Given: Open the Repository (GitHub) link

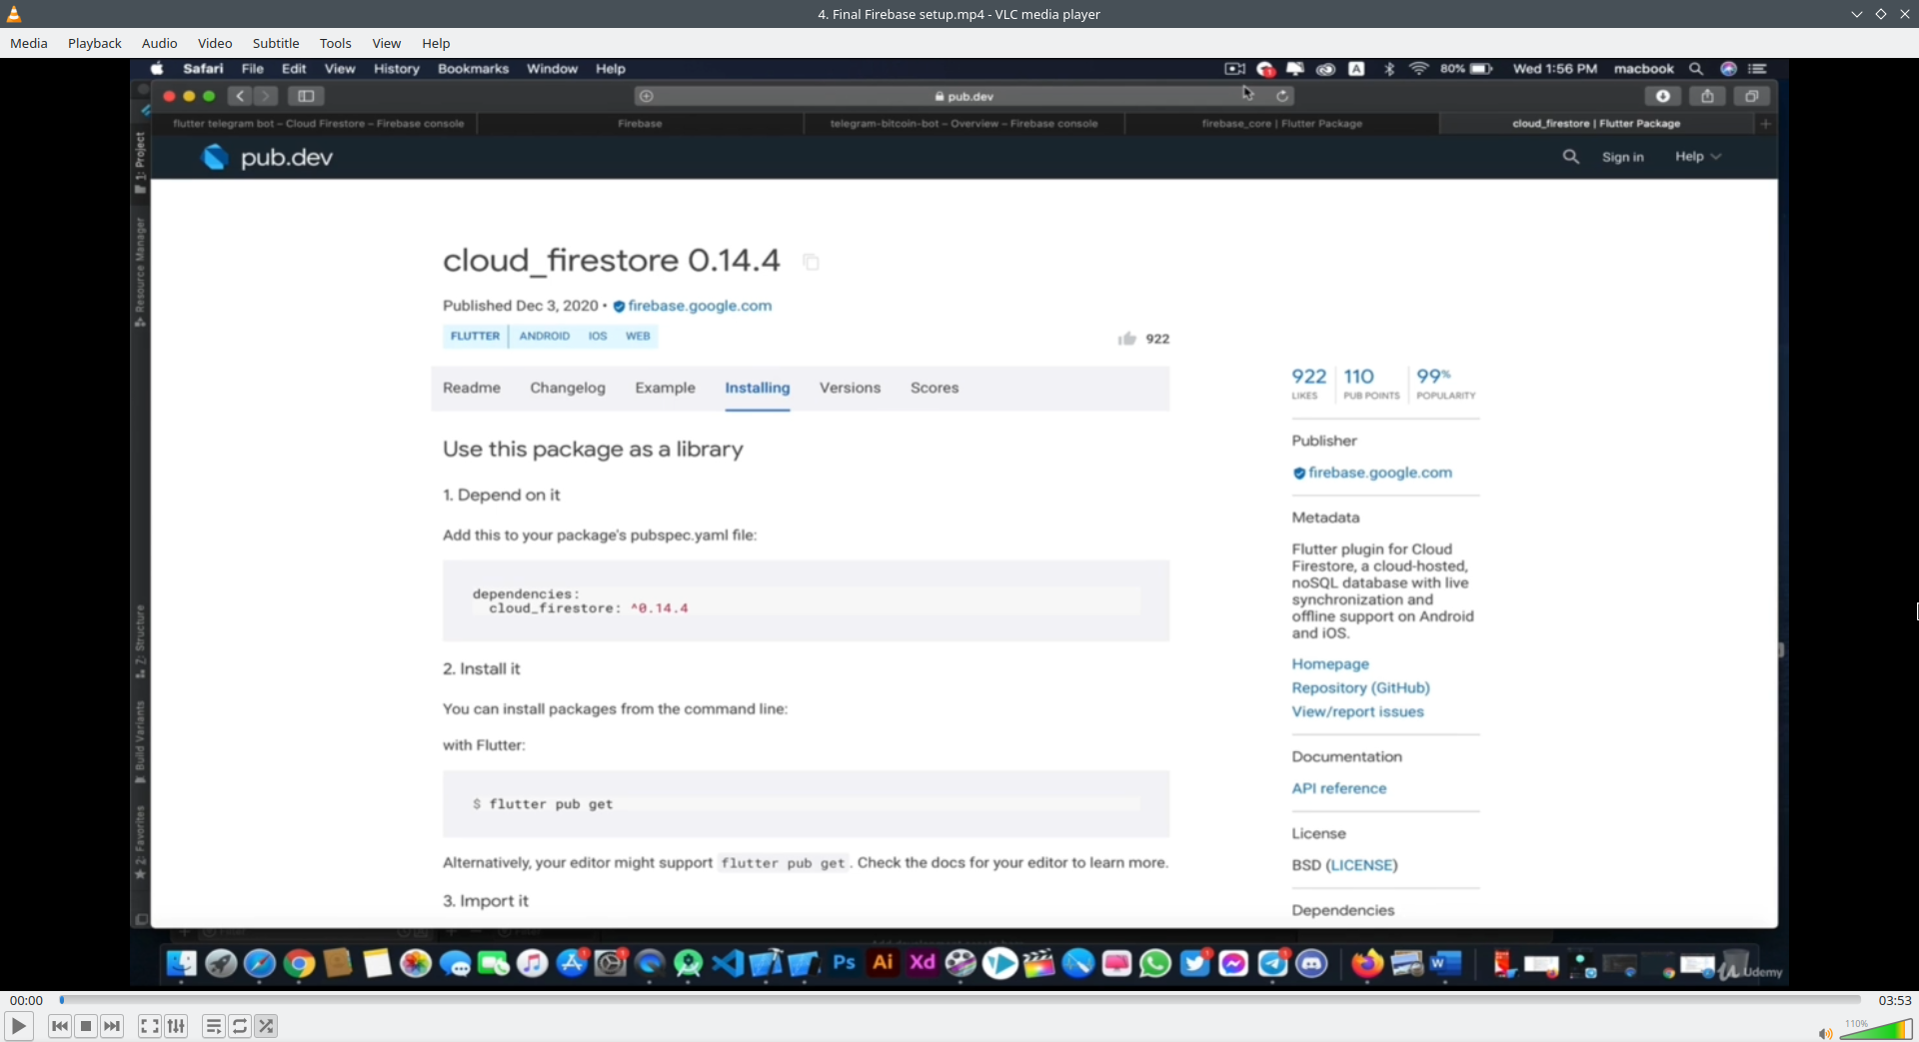Looking at the screenshot, I should [1360, 688].
